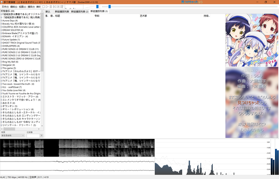Click the library horizontal scroll-right arrow
The width and height of the screenshot is (279, 179).
point(39,129)
